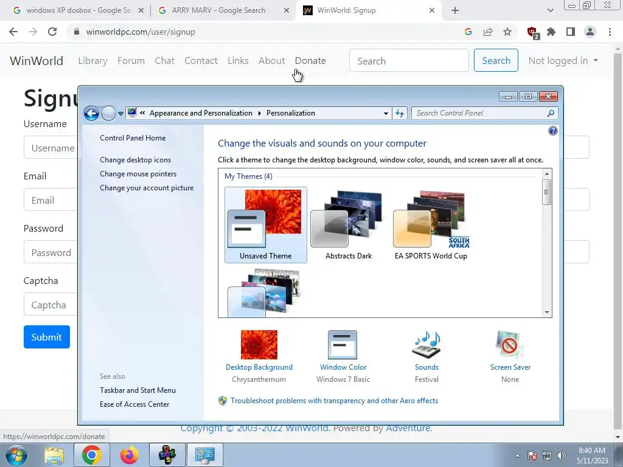Open Chrome extensions puzzle icon
The width and height of the screenshot is (623, 467).
[551, 32]
